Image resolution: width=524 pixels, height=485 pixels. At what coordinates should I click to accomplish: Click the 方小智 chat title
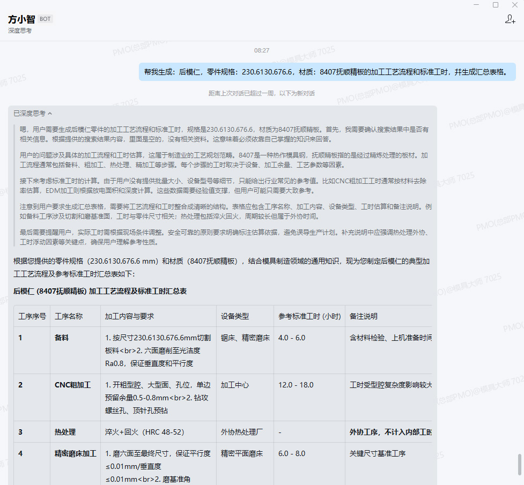(x=21, y=19)
